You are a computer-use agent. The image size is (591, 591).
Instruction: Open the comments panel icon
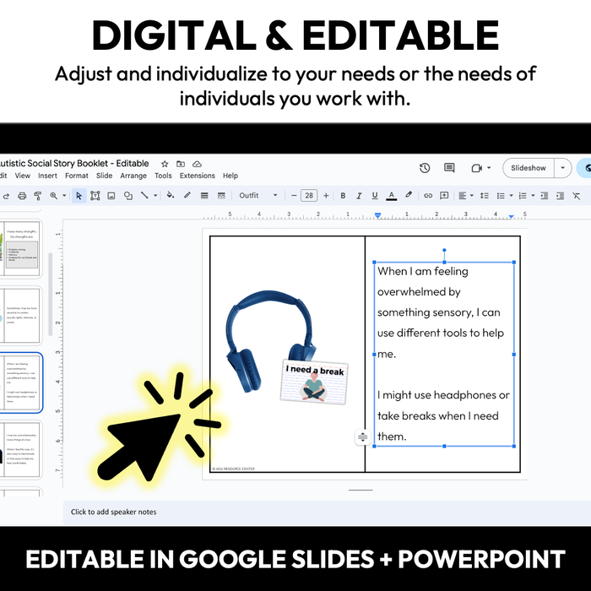pos(449,168)
